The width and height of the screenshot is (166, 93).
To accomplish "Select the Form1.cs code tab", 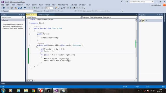I will click(29, 15).
